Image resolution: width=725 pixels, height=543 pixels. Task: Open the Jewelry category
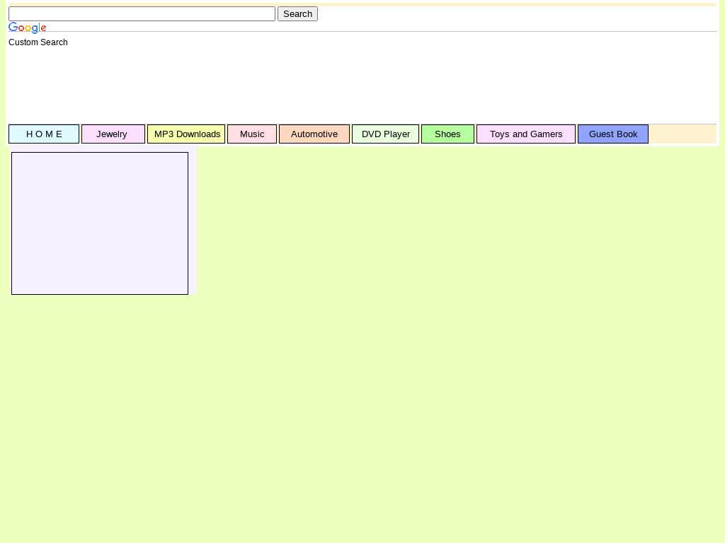pyautogui.click(x=113, y=134)
